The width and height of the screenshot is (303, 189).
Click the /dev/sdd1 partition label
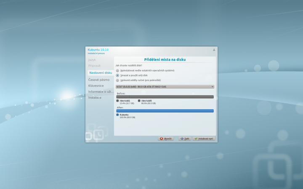pyautogui.click(x=125, y=101)
